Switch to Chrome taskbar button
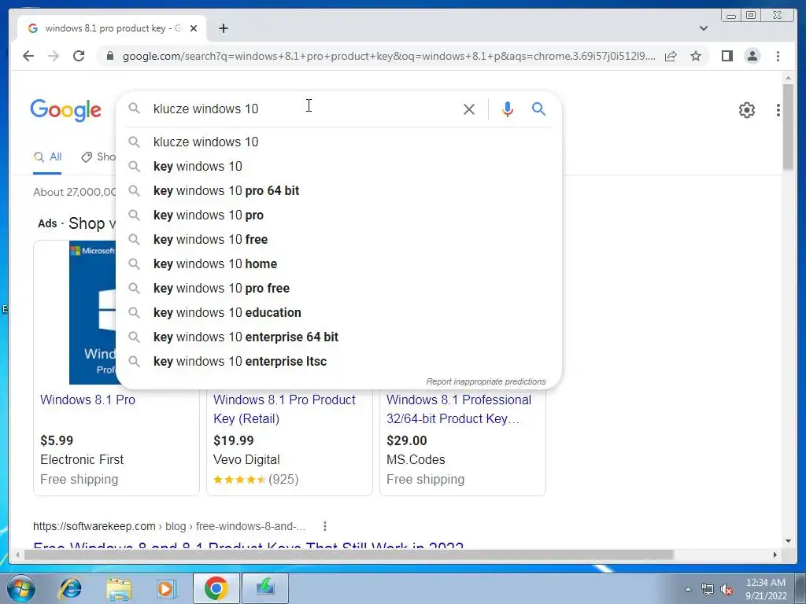 point(216,588)
